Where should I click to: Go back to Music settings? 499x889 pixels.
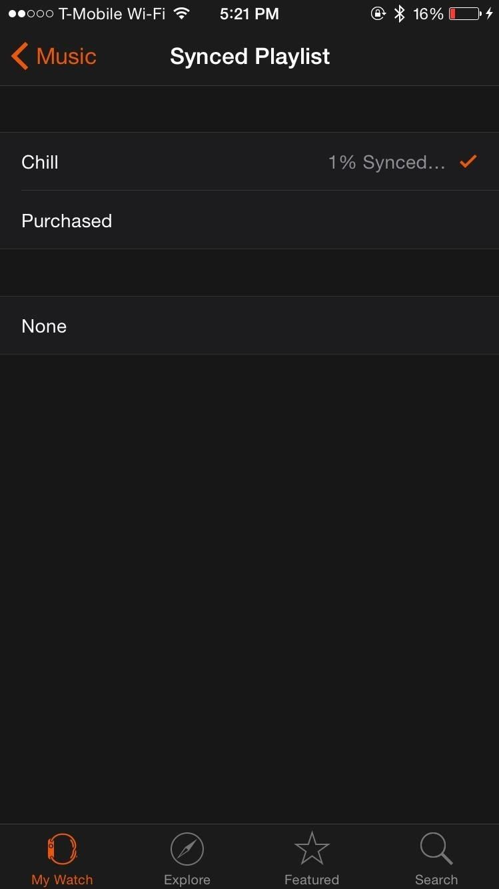tap(66, 57)
